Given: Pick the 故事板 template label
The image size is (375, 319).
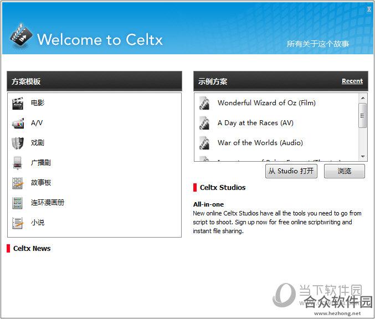Looking at the screenshot, I should (41, 183).
